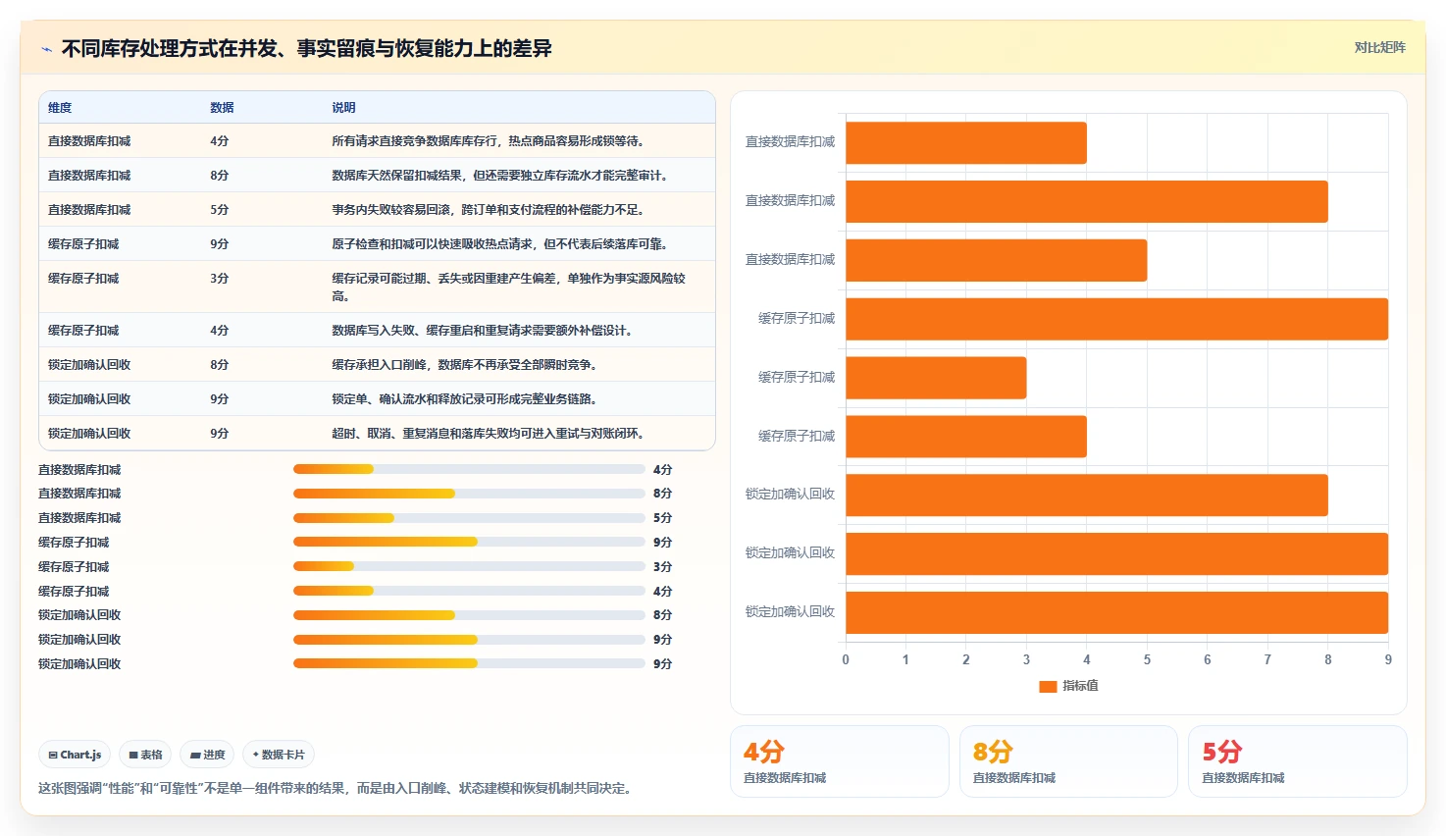Image resolution: width=1446 pixels, height=836 pixels.
Task: Select the 说明 column header
Action: 343,108
